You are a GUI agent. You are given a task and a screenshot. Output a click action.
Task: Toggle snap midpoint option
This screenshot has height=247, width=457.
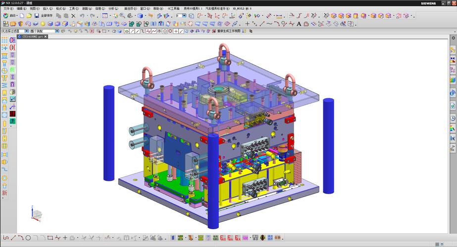[137, 31]
